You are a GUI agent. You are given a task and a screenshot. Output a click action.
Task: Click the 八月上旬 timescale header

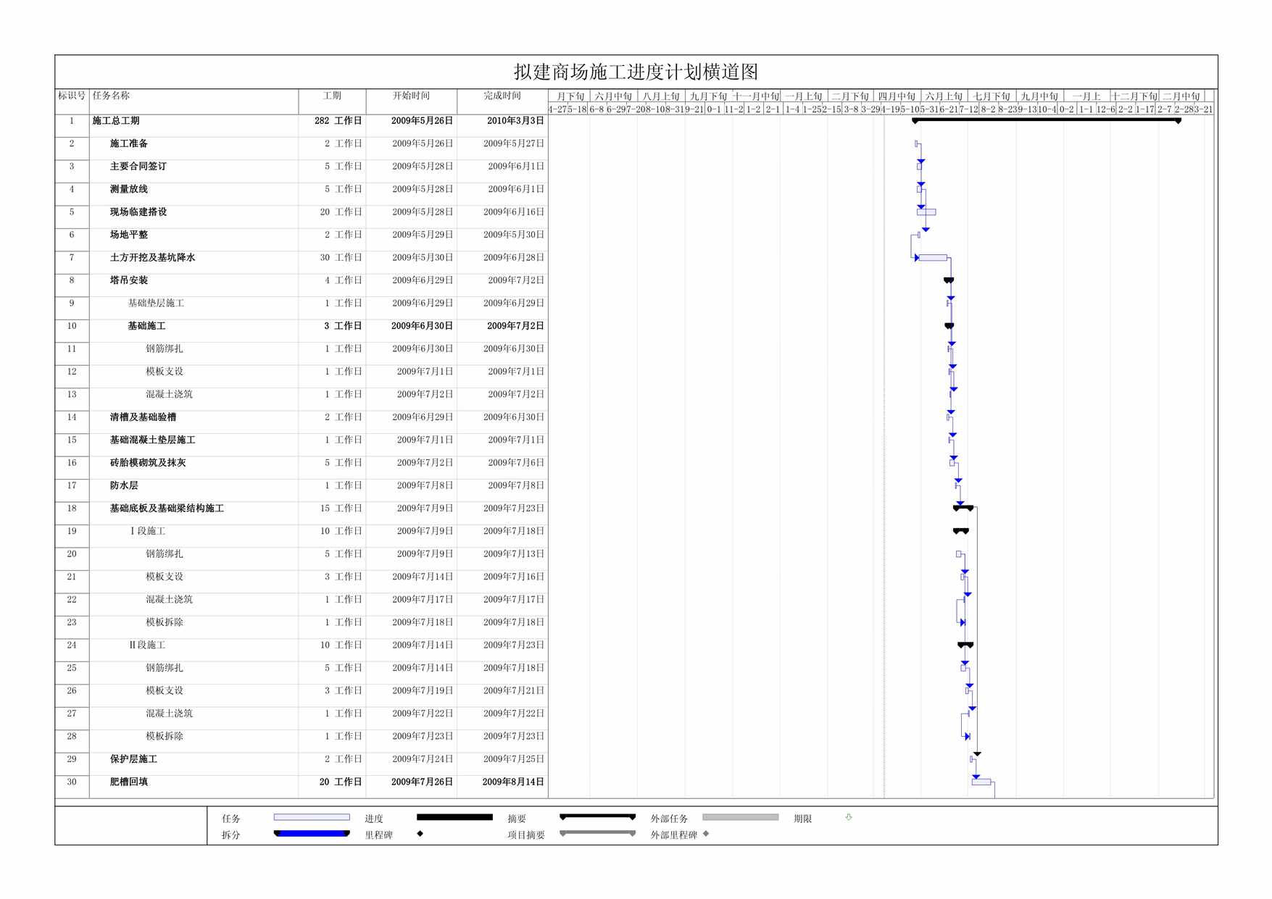(x=661, y=96)
